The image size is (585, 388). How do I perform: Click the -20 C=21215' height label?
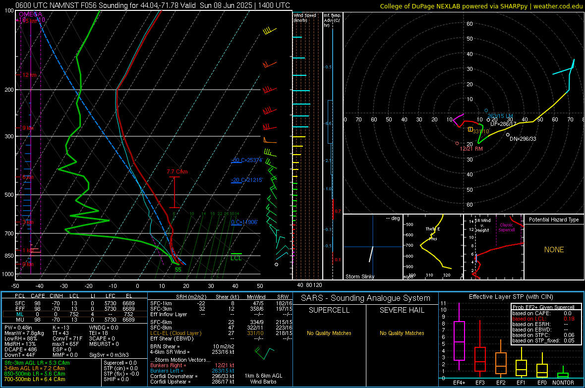[x=247, y=180]
